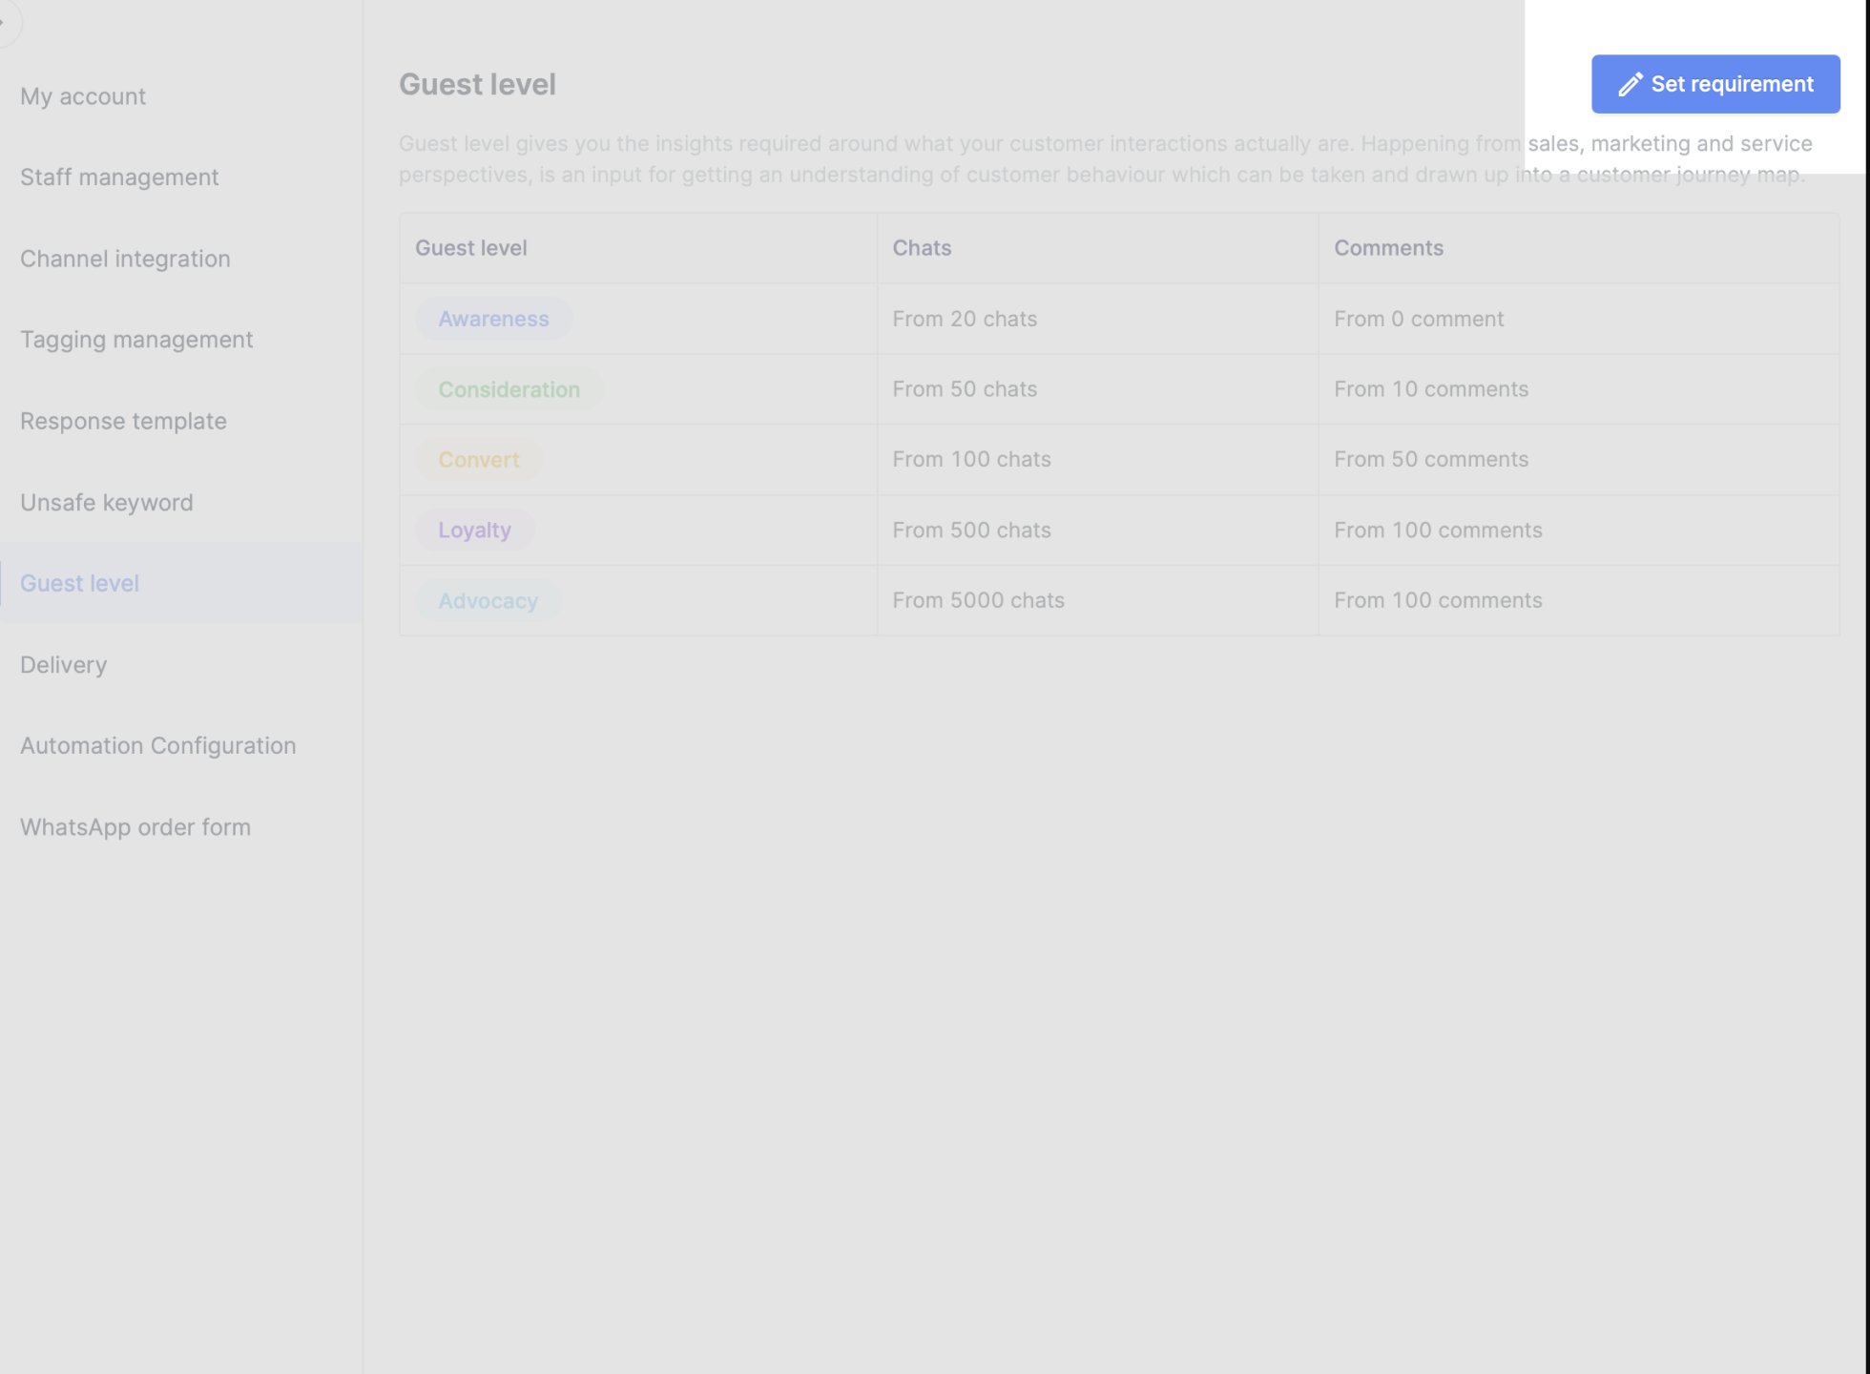Click the Set requirement button
This screenshot has height=1374, width=1870.
click(x=1714, y=84)
